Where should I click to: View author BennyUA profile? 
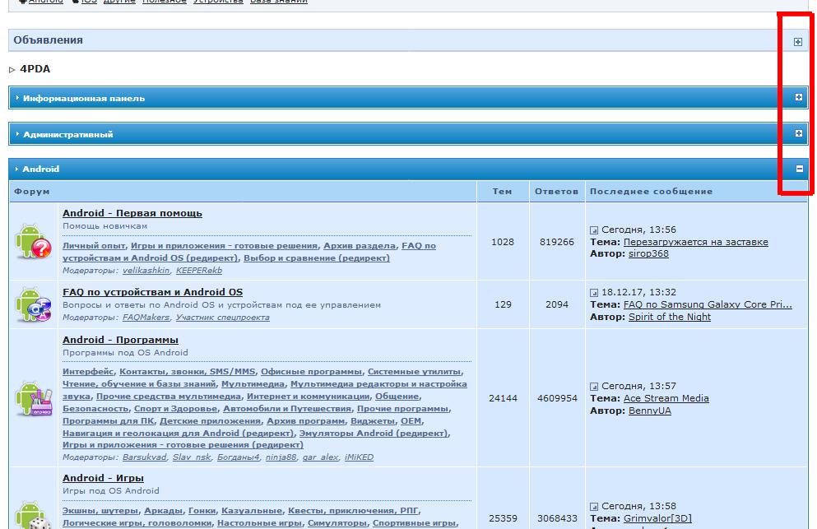(x=650, y=411)
